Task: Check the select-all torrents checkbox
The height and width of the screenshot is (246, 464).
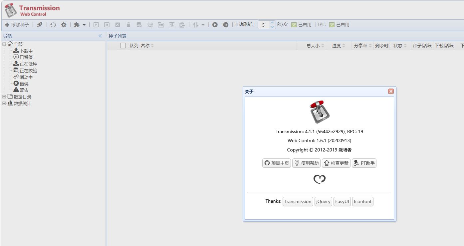Action: 123,46
